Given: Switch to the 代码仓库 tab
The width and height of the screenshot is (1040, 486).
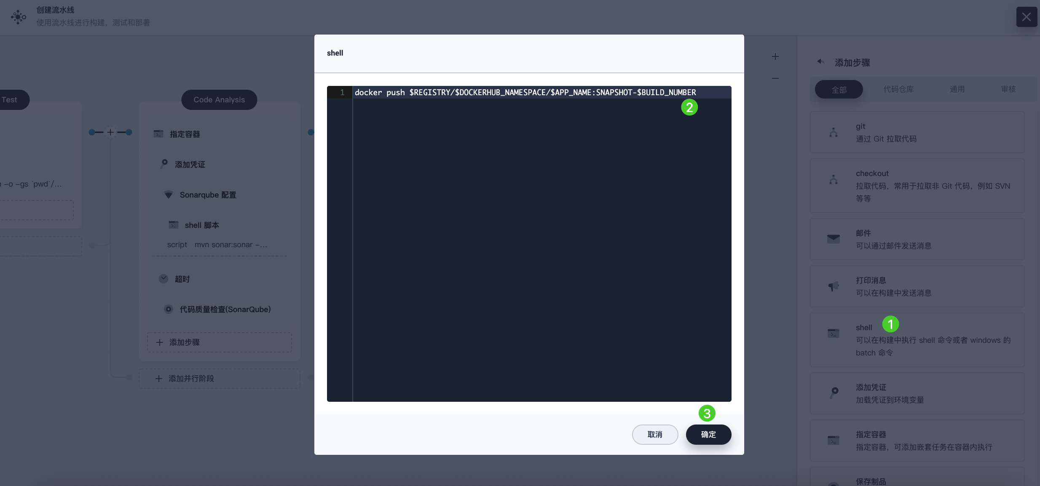Looking at the screenshot, I should click(899, 89).
